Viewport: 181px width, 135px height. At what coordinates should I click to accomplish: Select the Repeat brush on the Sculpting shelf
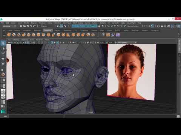pyautogui.click(x=48, y=34)
